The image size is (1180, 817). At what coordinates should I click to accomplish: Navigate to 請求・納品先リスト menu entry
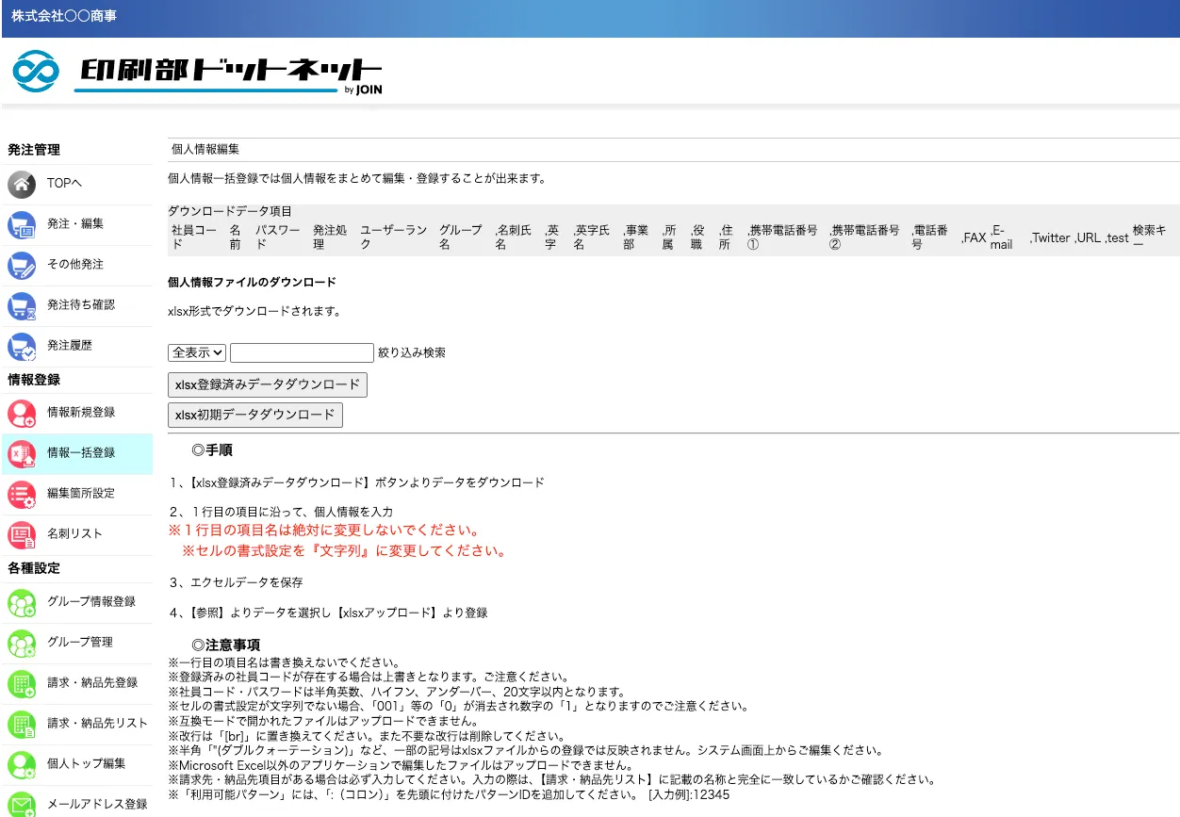pyautogui.click(x=97, y=724)
